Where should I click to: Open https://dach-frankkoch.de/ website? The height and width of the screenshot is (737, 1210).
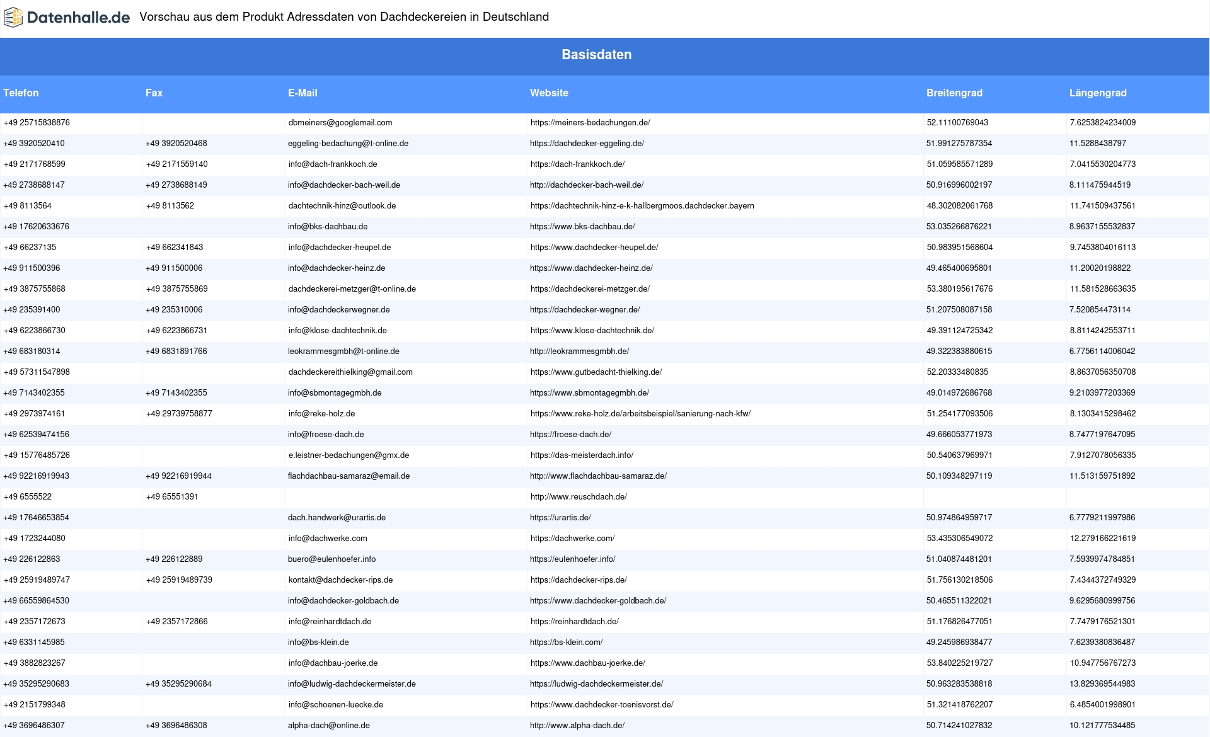coord(577,164)
